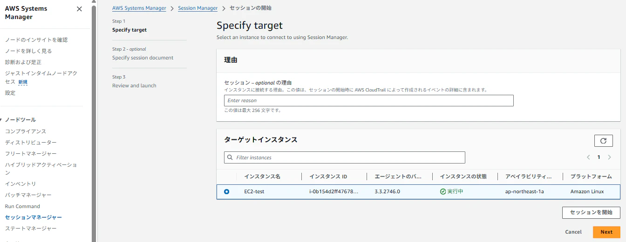Open セッションマネージャー in sidebar
626x242 pixels.
pyautogui.click(x=34, y=217)
